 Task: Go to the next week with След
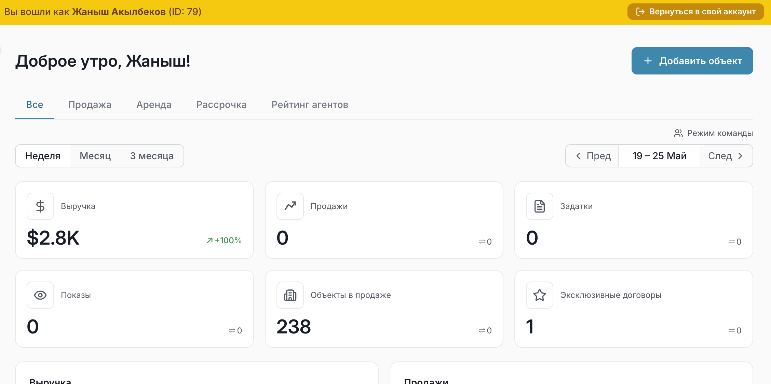click(727, 156)
